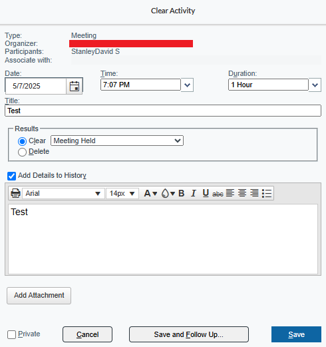The image size is (326, 347).
Task: Click the Meeting type text
Action: (x=84, y=35)
